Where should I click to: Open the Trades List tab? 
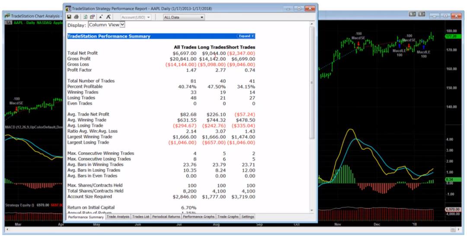coord(141,217)
